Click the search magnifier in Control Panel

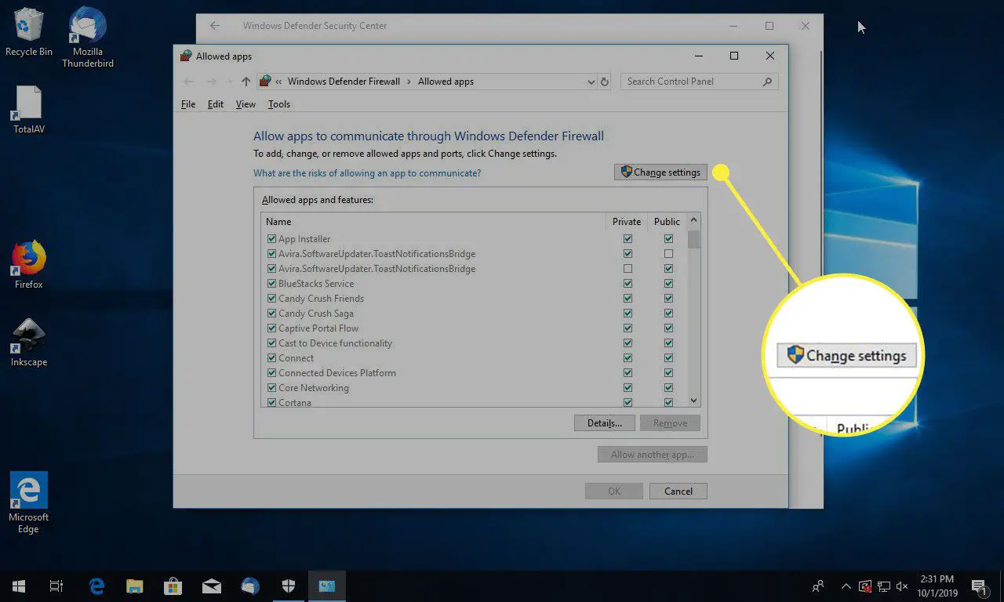point(767,82)
